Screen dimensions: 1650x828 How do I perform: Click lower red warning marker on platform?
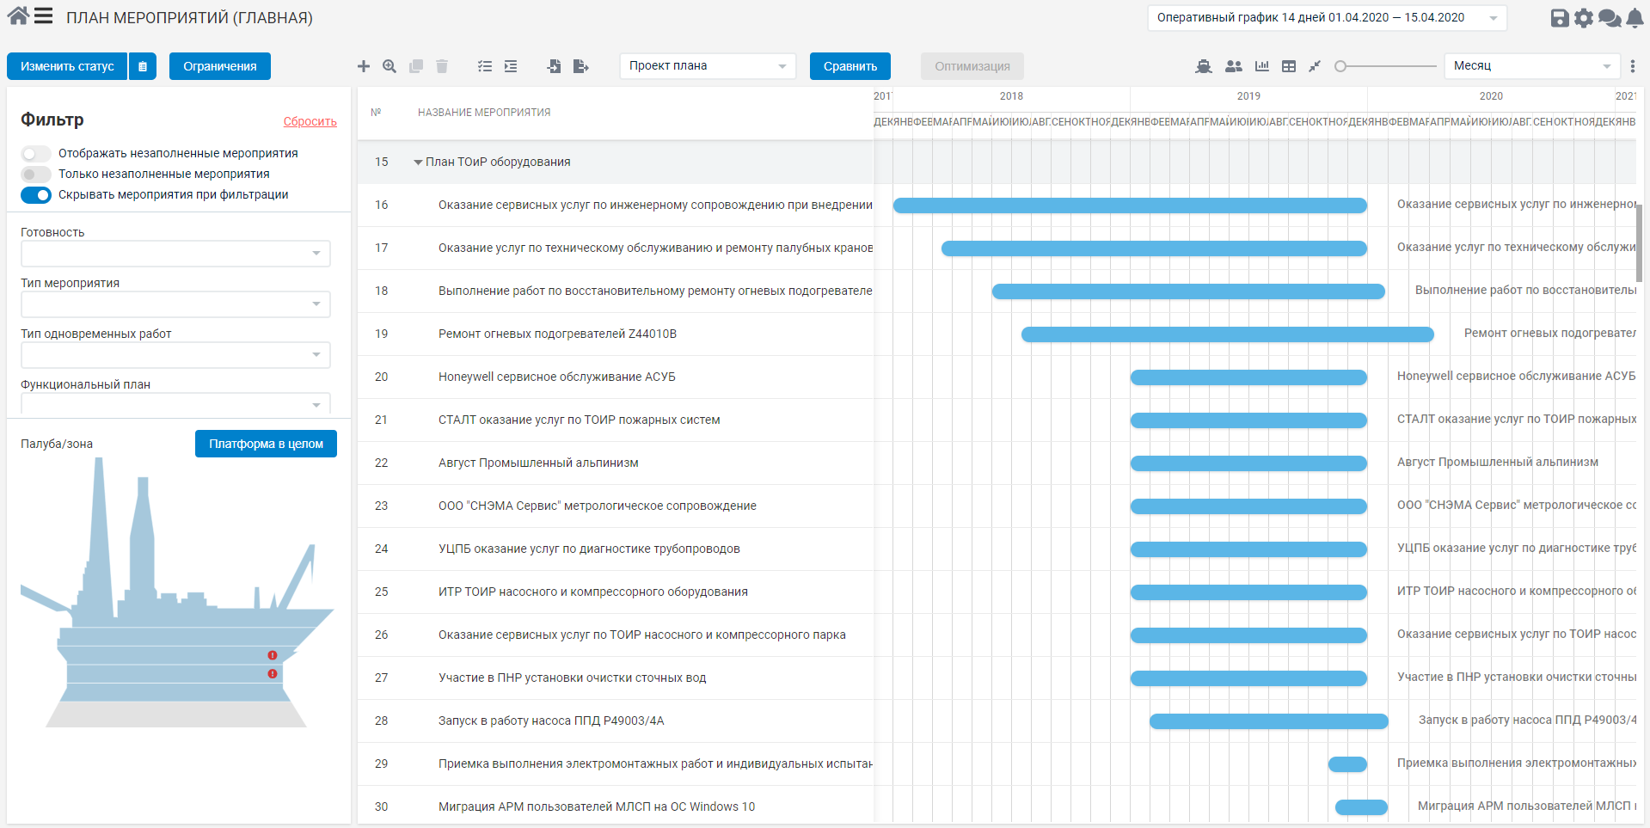click(273, 673)
